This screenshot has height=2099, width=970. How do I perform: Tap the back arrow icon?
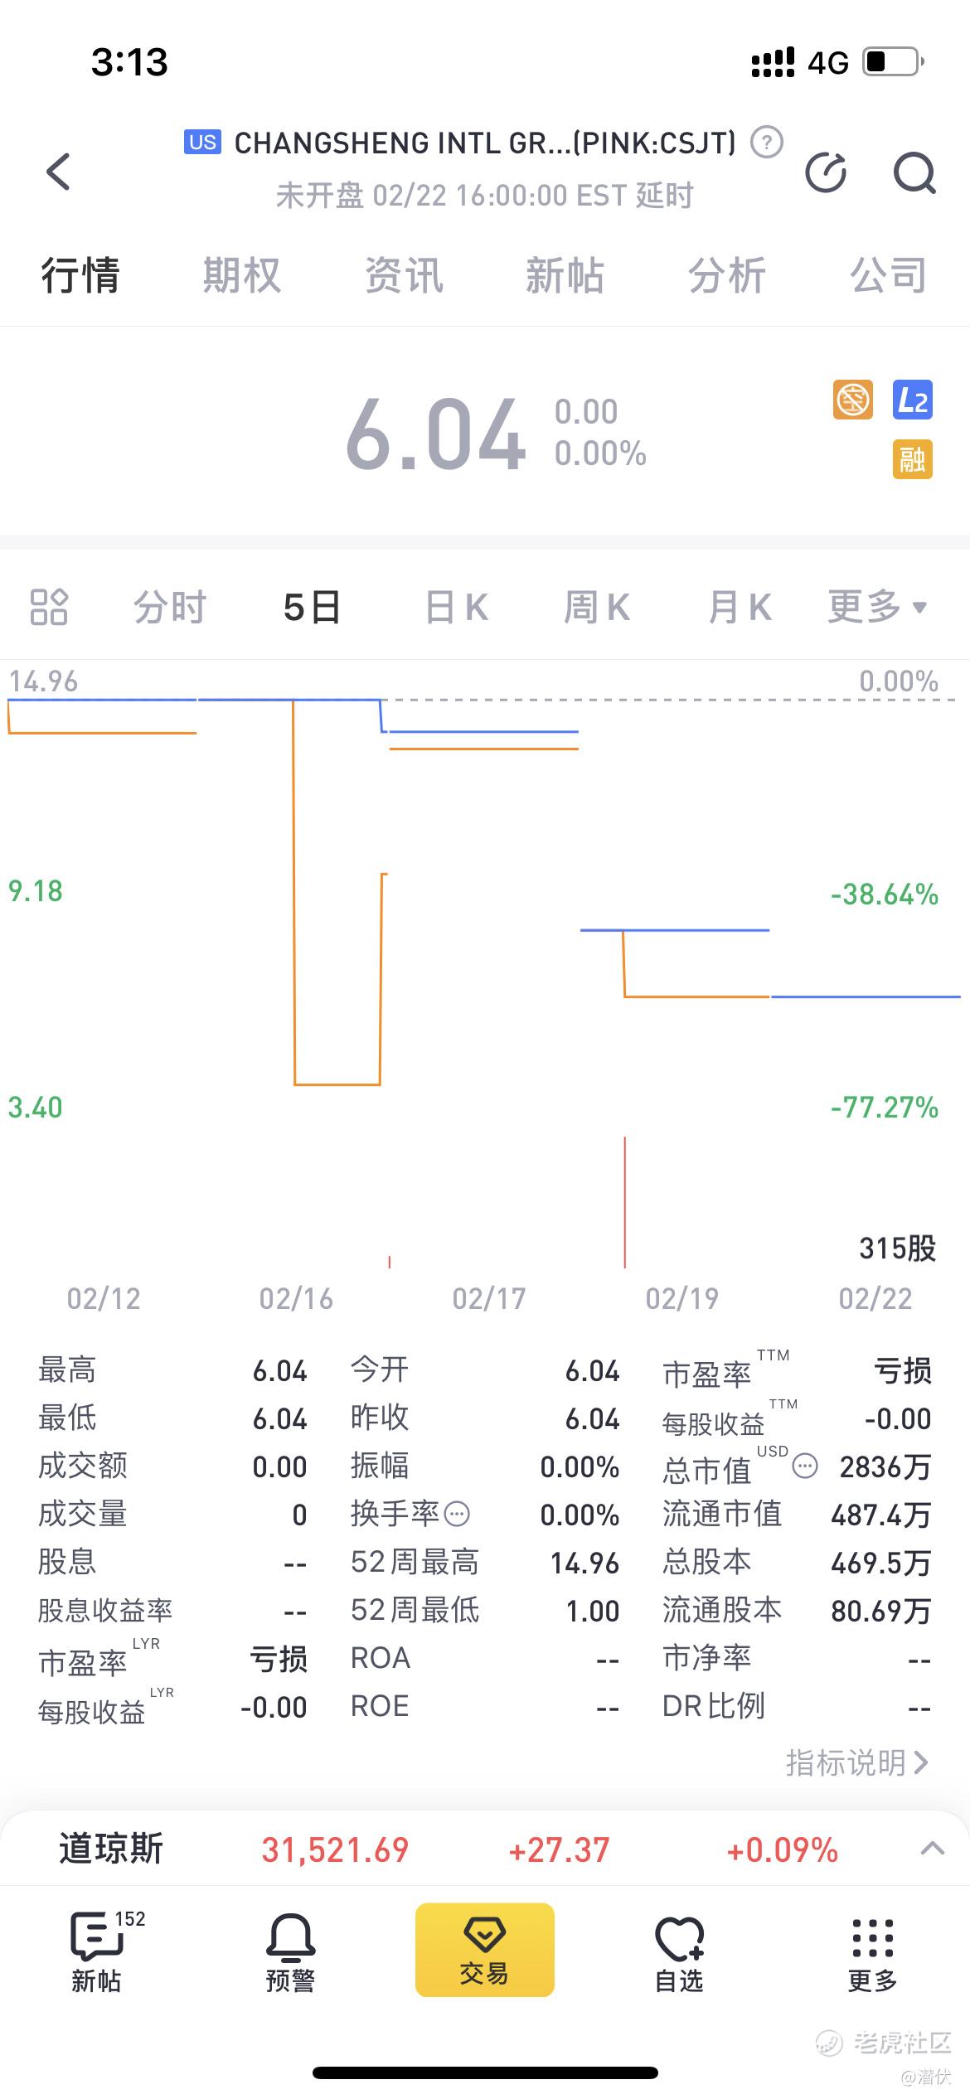point(58,172)
